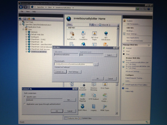Image resolution: width=167 pixels, height=125 pixels.
Task: Expand the dumbgunk site node
Action: coord(26,37)
